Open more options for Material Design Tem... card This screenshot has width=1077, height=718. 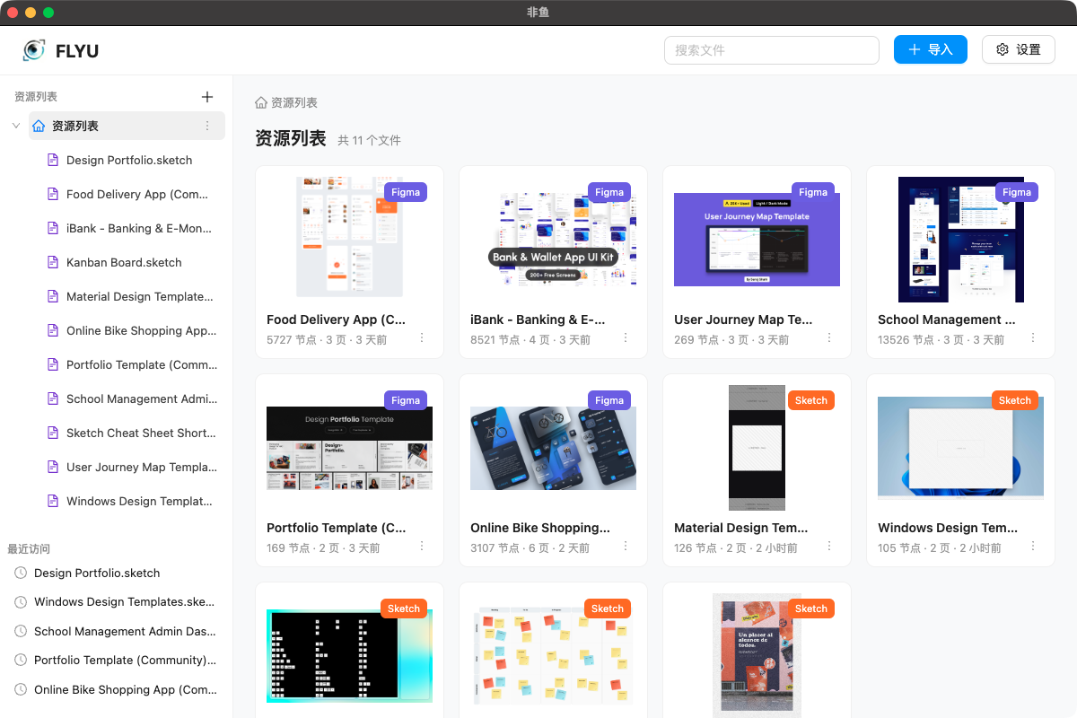[829, 547]
